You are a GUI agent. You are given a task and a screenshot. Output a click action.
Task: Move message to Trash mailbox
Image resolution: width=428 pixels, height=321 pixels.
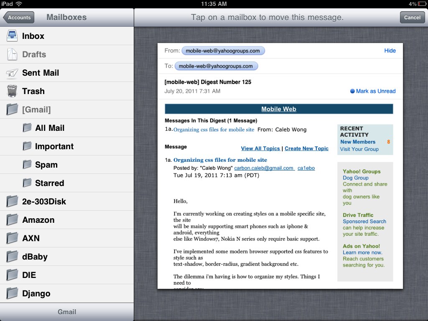click(x=67, y=91)
